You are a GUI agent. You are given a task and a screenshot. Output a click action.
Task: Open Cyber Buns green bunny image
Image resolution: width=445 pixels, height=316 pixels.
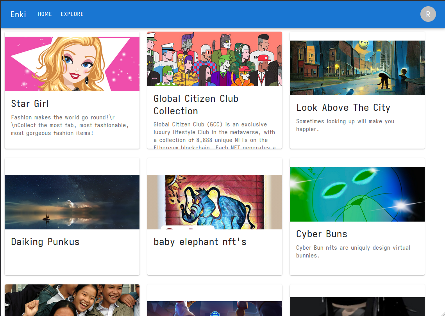coord(357,194)
